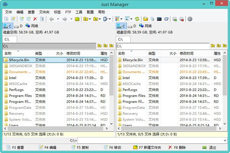Sort left panel by 修改时间 column

coord(81,53)
